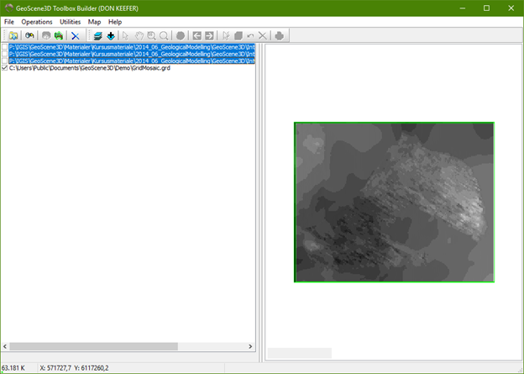Select the GridMosaic.grd file path row
524x374 pixels.
[x=90, y=68]
